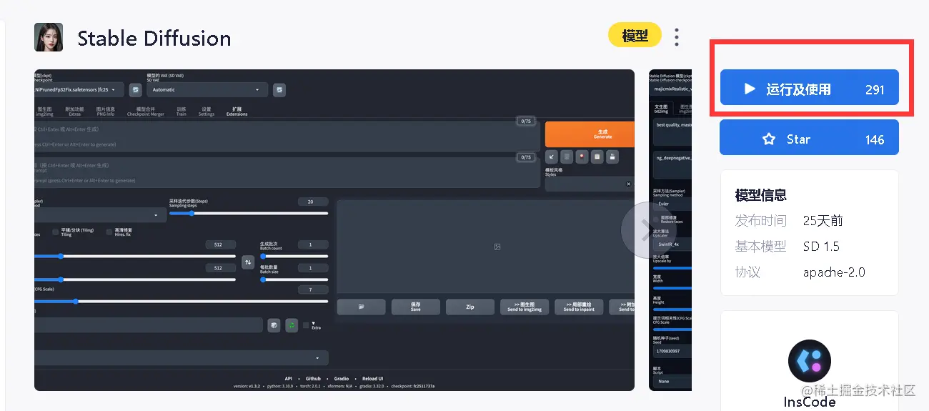Toggle the Tiling checkbox
The image size is (929, 411).
click(x=56, y=232)
